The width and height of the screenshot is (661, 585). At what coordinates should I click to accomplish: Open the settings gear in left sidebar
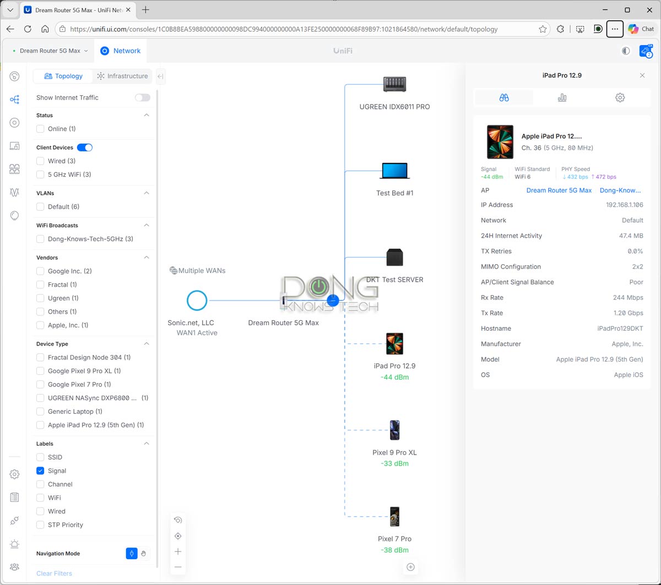pos(15,474)
